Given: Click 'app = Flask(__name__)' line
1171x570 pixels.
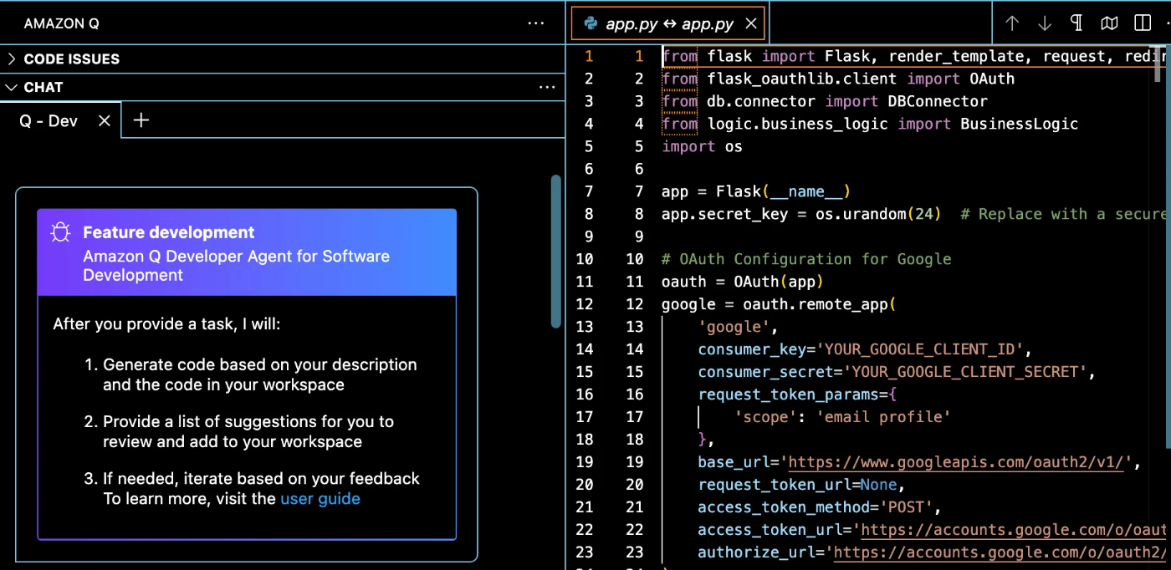Looking at the screenshot, I should tap(756, 191).
